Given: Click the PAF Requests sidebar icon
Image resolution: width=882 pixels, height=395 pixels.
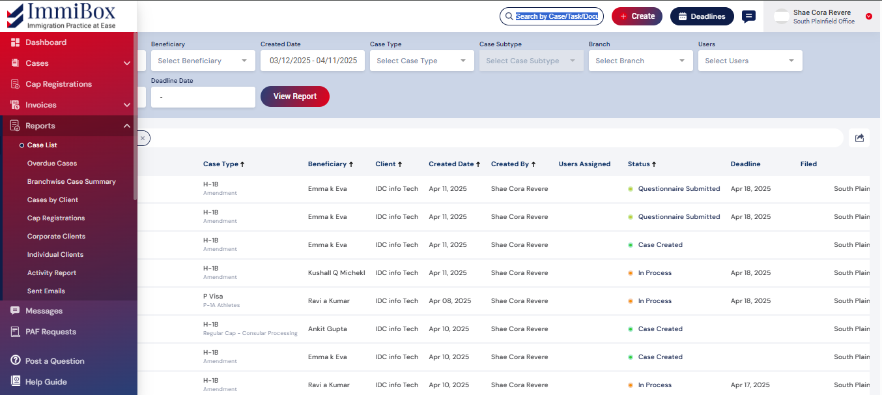Looking at the screenshot, I should pyautogui.click(x=15, y=332).
